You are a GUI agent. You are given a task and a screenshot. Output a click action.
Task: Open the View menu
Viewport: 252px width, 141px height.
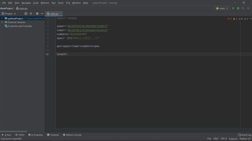pos(17,3)
